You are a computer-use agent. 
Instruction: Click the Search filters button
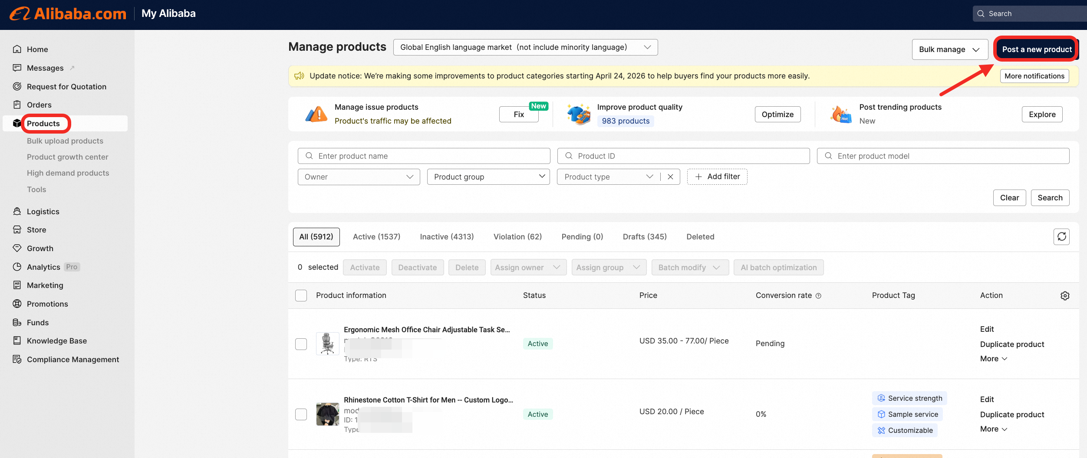(1050, 198)
